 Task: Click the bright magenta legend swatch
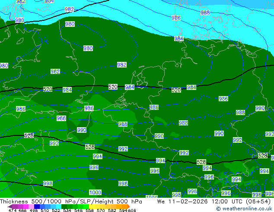[26, 206]
